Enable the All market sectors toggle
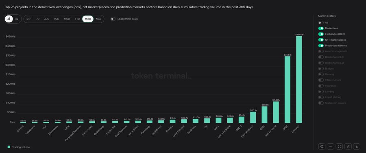The width and height of the screenshot is (366, 153). (x=321, y=23)
